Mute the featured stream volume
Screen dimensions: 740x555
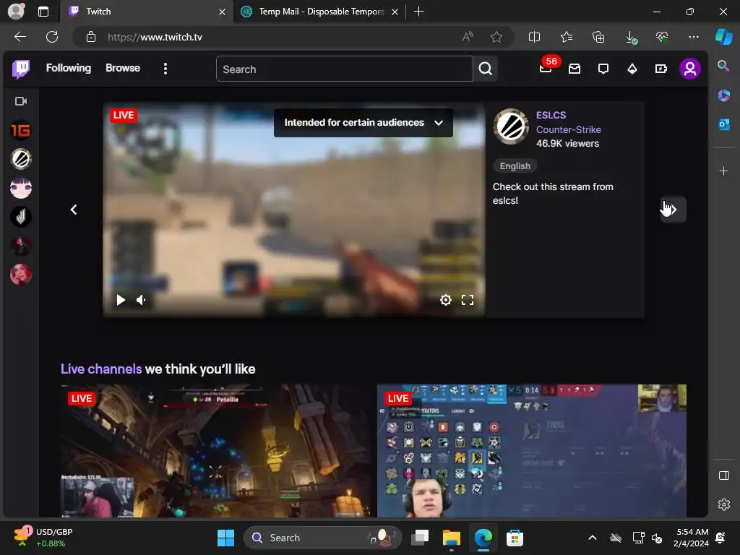tap(141, 300)
